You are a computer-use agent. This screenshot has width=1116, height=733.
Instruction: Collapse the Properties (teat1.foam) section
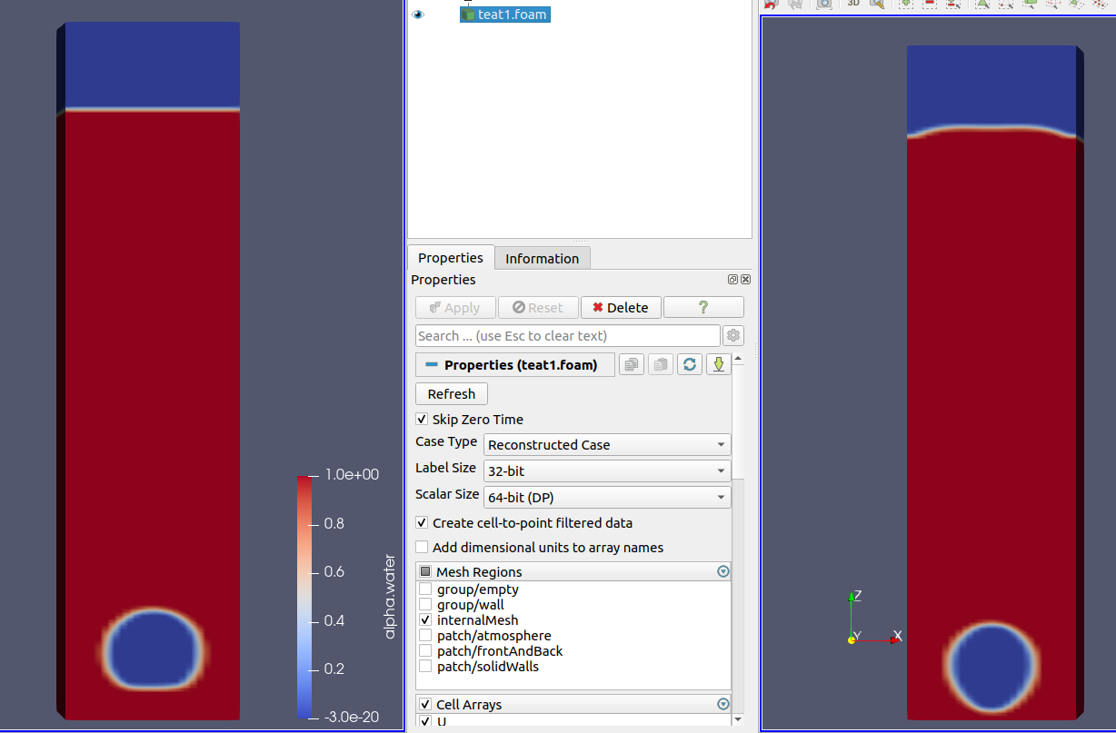pyautogui.click(x=432, y=365)
